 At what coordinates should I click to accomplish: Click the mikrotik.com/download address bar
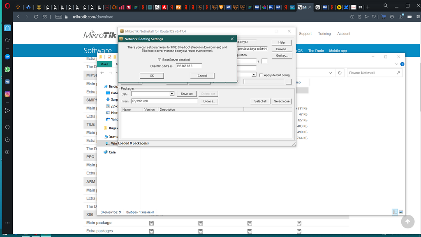click(93, 16)
